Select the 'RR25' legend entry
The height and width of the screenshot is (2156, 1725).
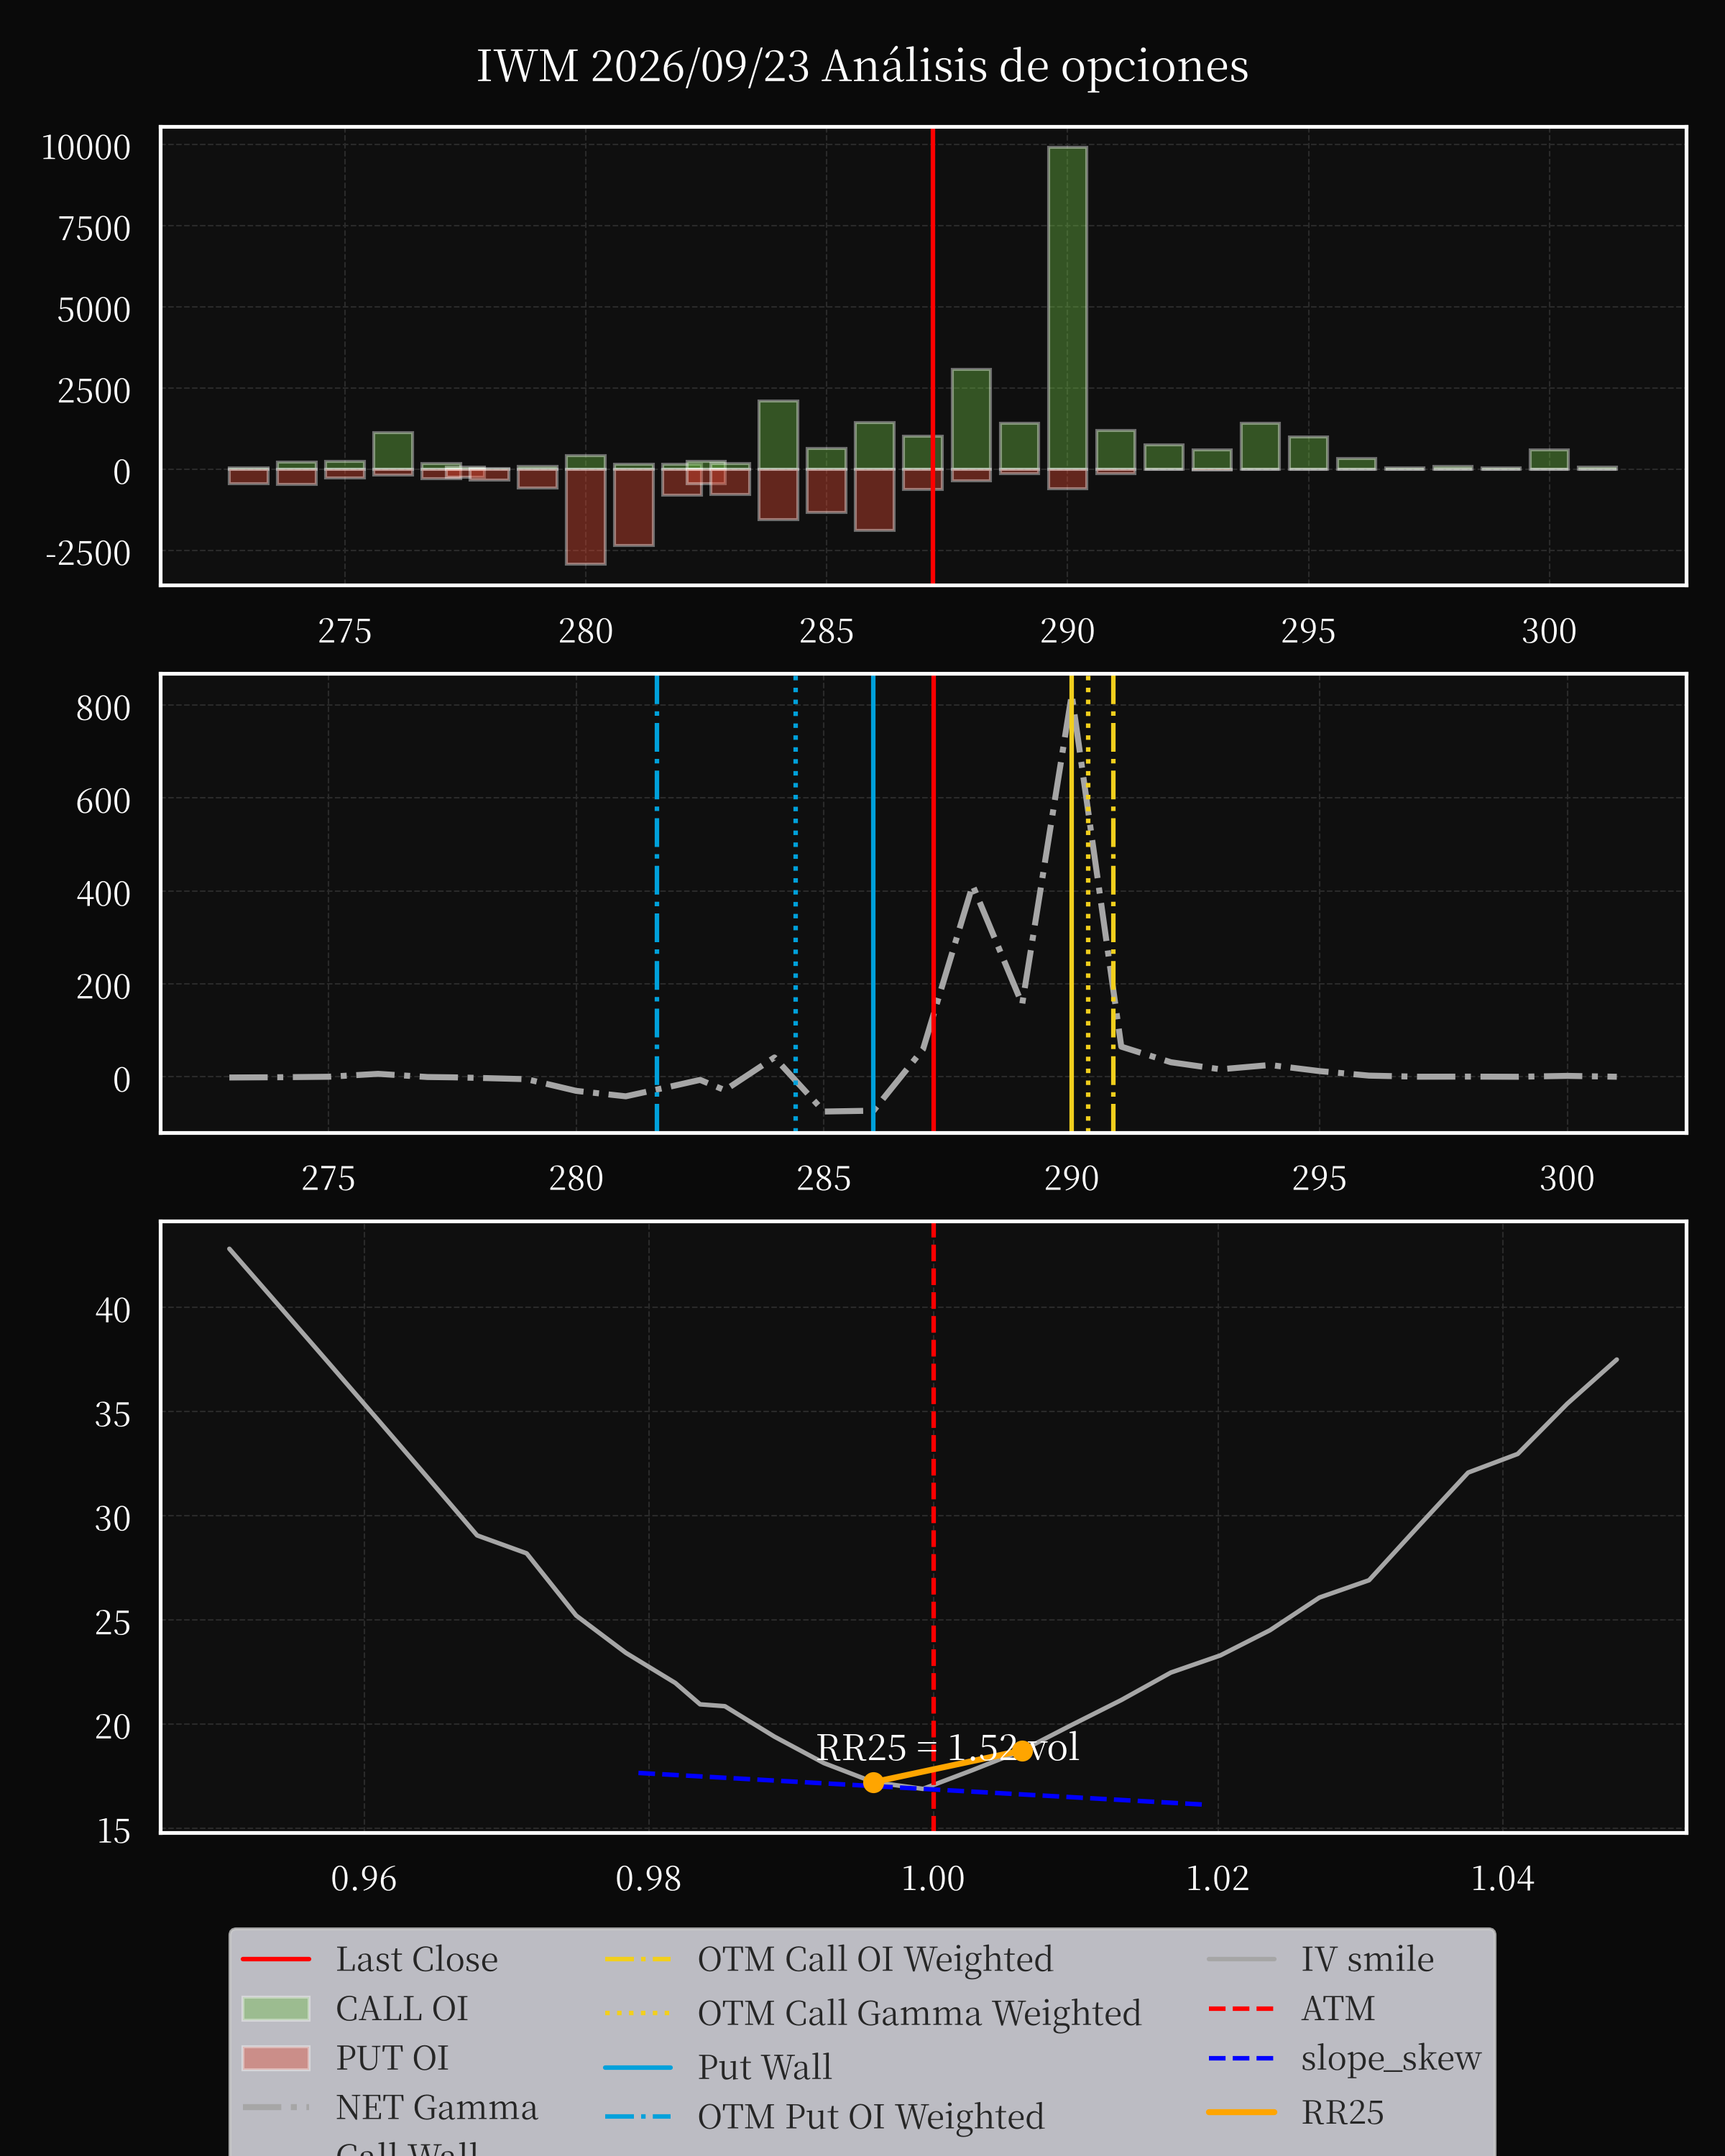pos(1295,2112)
